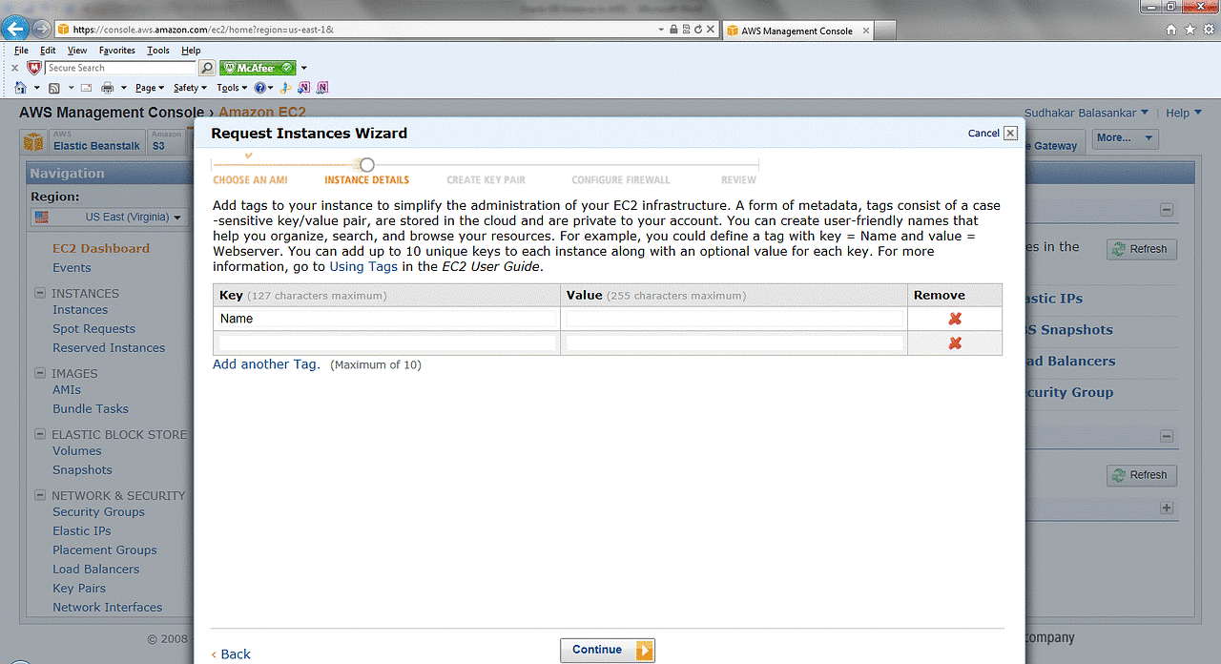This screenshot has width=1221, height=664.
Task: Click the browser forward arrow button
Action: pos(42,29)
